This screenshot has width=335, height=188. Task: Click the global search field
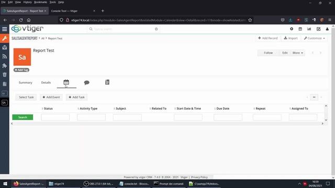[124, 29]
